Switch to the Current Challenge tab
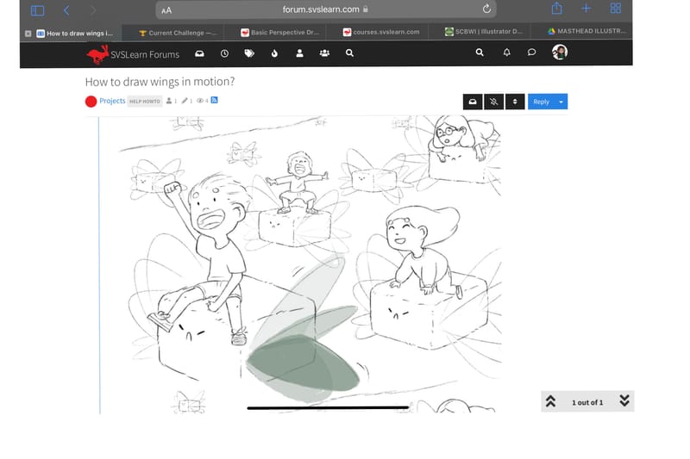 [x=177, y=33]
